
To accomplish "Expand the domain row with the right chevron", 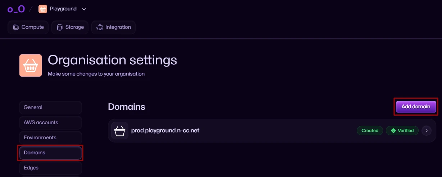I will click(426, 131).
